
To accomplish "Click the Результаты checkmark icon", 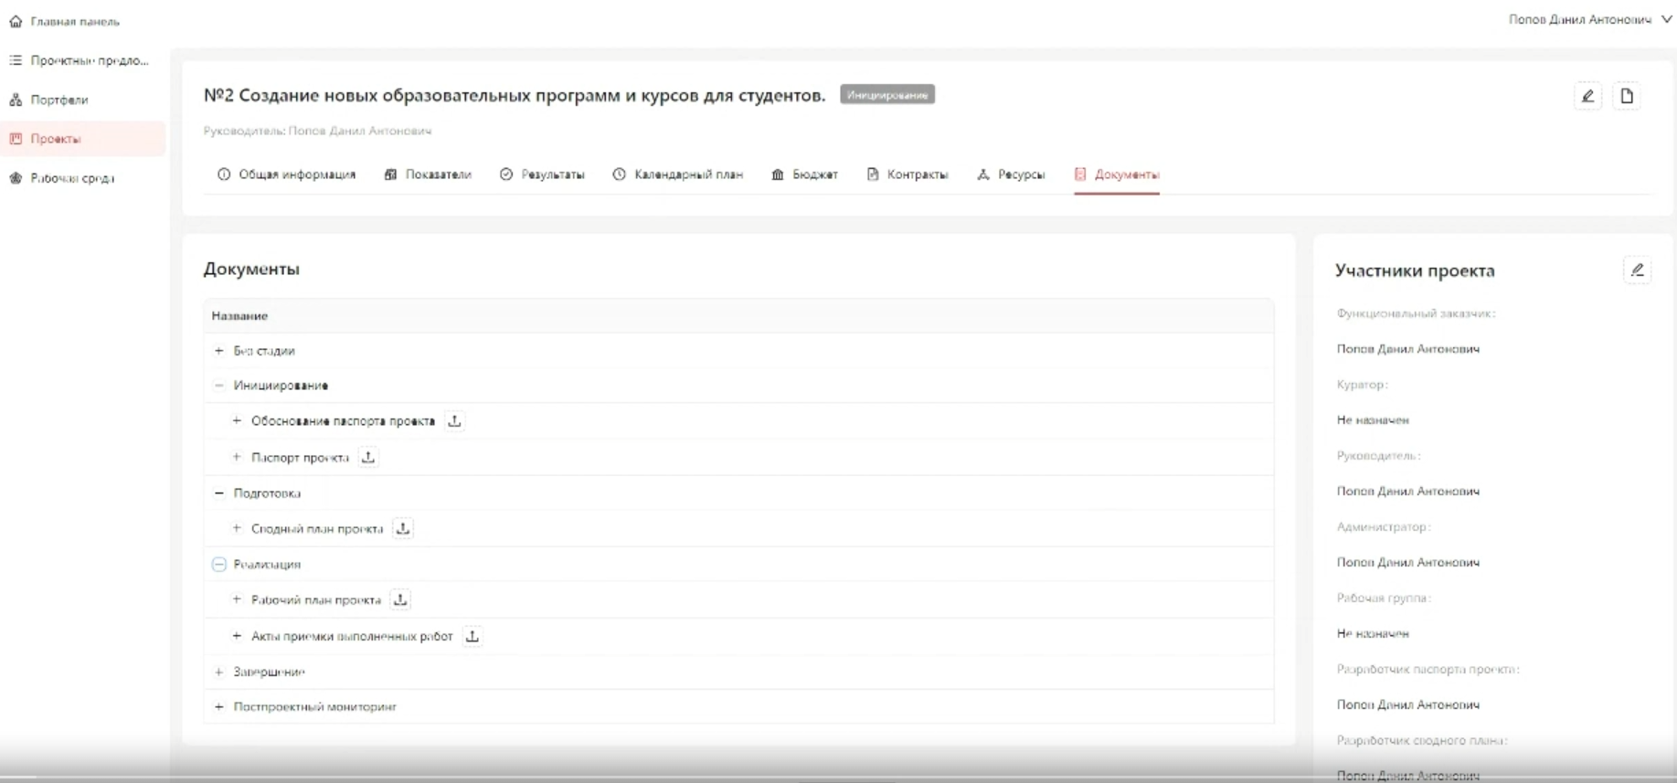I will 506,175.
